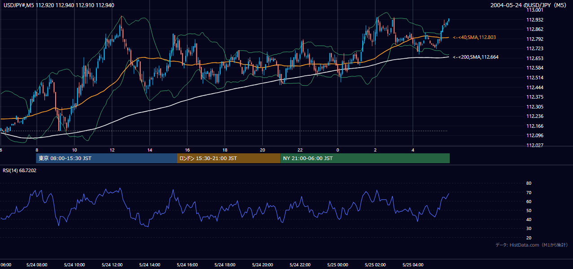Click RSI scale level 30
573x269 pixels.
(x=529, y=229)
